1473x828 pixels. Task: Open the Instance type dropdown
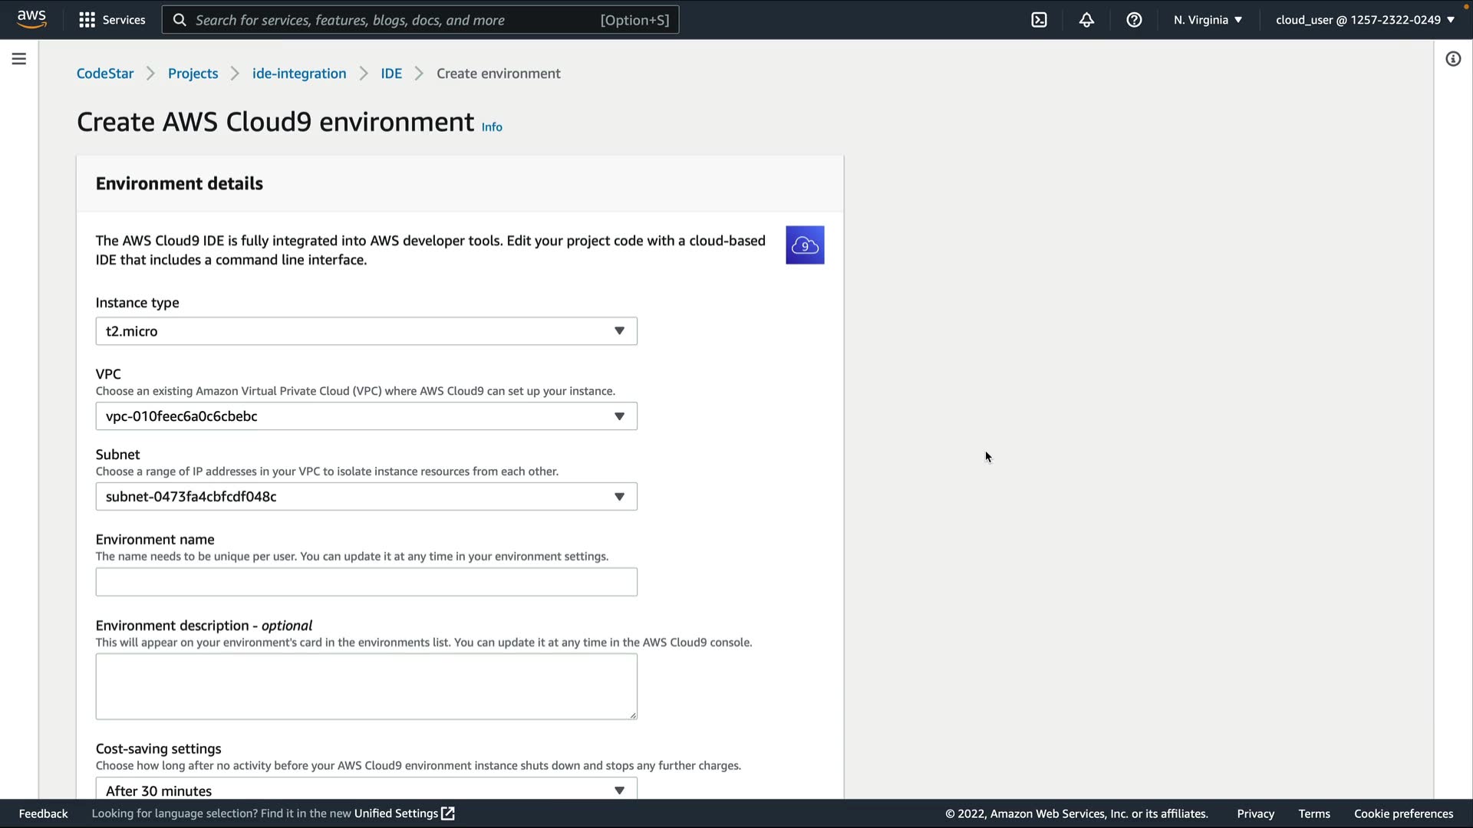(x=366, y=331)
